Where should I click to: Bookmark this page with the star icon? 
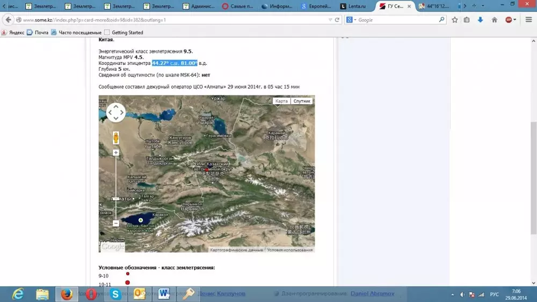455,20
